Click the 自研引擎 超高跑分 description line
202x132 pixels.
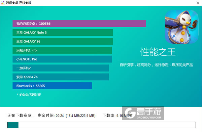coord(156,65)
